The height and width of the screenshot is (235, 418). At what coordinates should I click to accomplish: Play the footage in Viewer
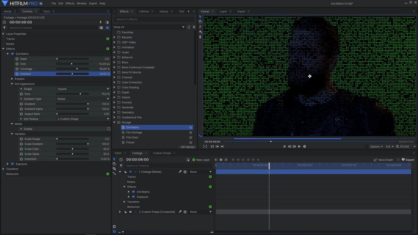tap(299, 147)
